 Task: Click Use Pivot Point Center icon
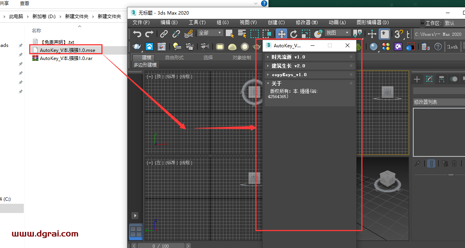click(x=357, y=34)
